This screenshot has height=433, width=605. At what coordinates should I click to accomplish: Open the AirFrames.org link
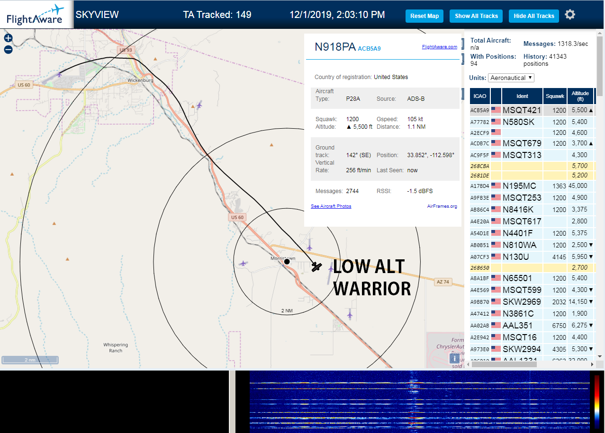tap(442, 206)
